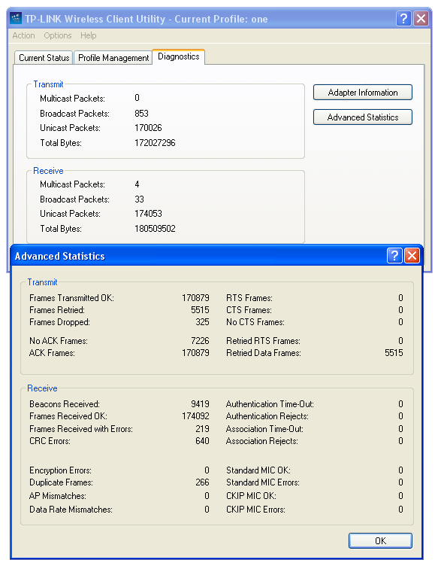Click transmit Total Bytes value 172027296
Screen dimensions: 438x569
click(155, 142)
